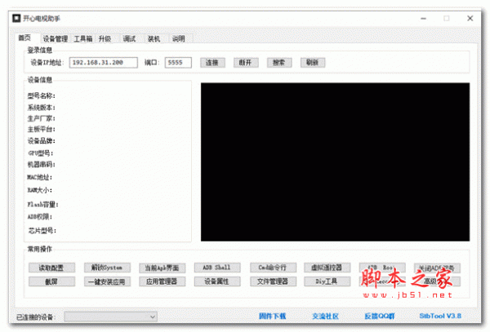490x332 pixels.
Task: Click the 解锁System button
Action: click(x=107, y=268)
